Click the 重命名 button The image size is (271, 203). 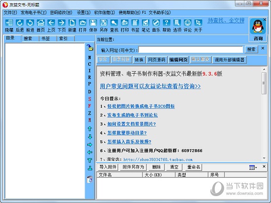[x=194, y=167]
